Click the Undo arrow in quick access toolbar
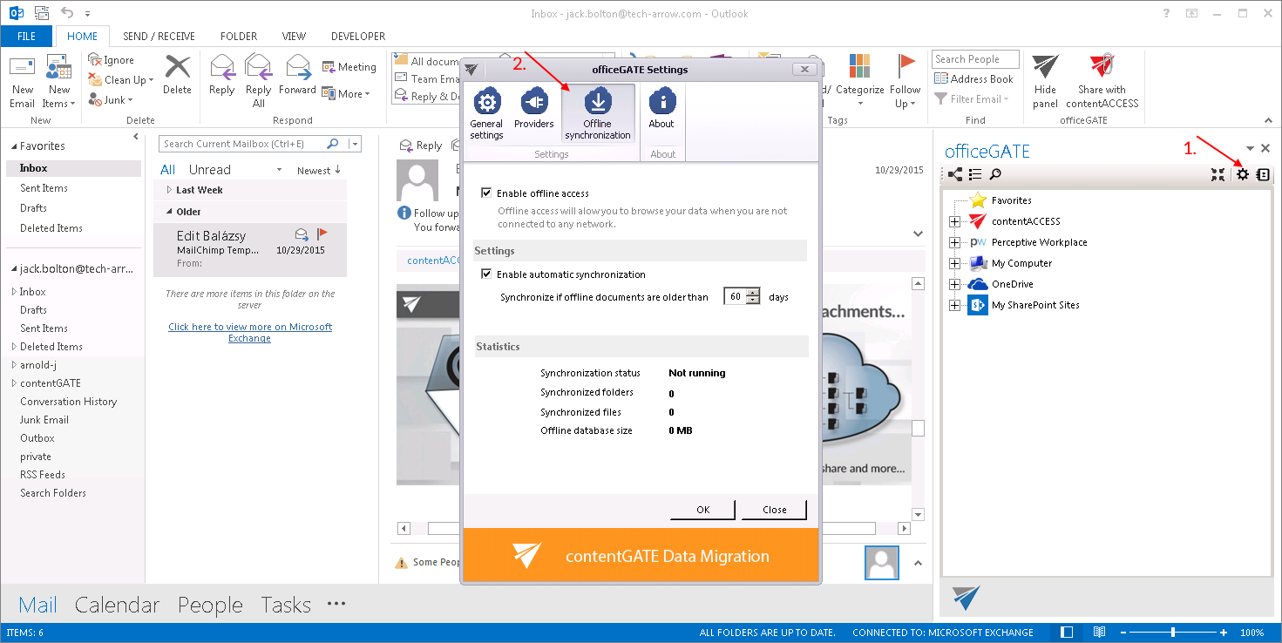1282x643 pixels. 67,14
